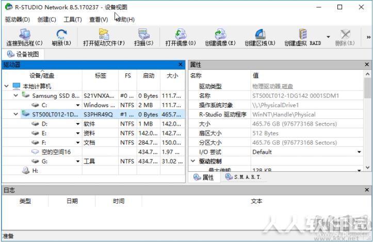Open the dropdown arrow next to G:
Image resolution: width=373 pixels, height=242 pixels.
77,161
